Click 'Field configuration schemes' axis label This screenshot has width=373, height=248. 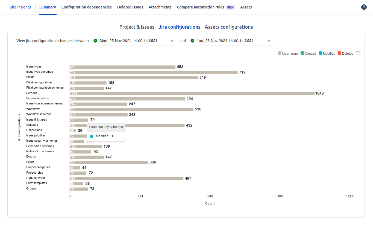(45, 88)
